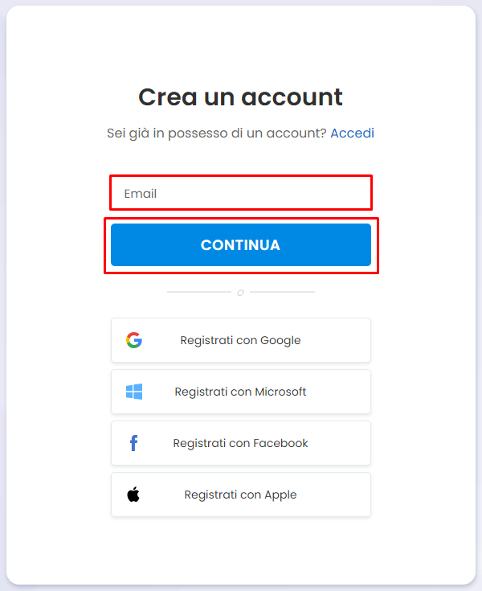This screenshot has height=591, width=482.
Task: Click the blue CONTINUA button
Action: coord(241,245)
